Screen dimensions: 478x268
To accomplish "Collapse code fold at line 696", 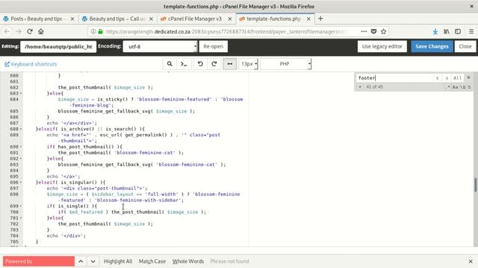I will (21, 182).
